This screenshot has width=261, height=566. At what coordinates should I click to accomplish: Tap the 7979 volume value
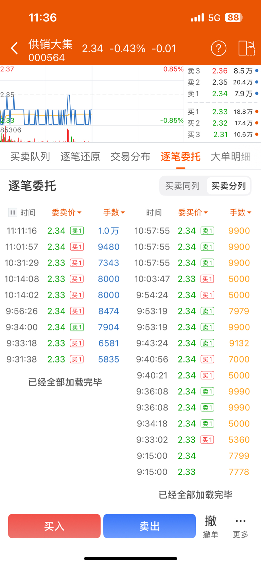click(239, 311)
